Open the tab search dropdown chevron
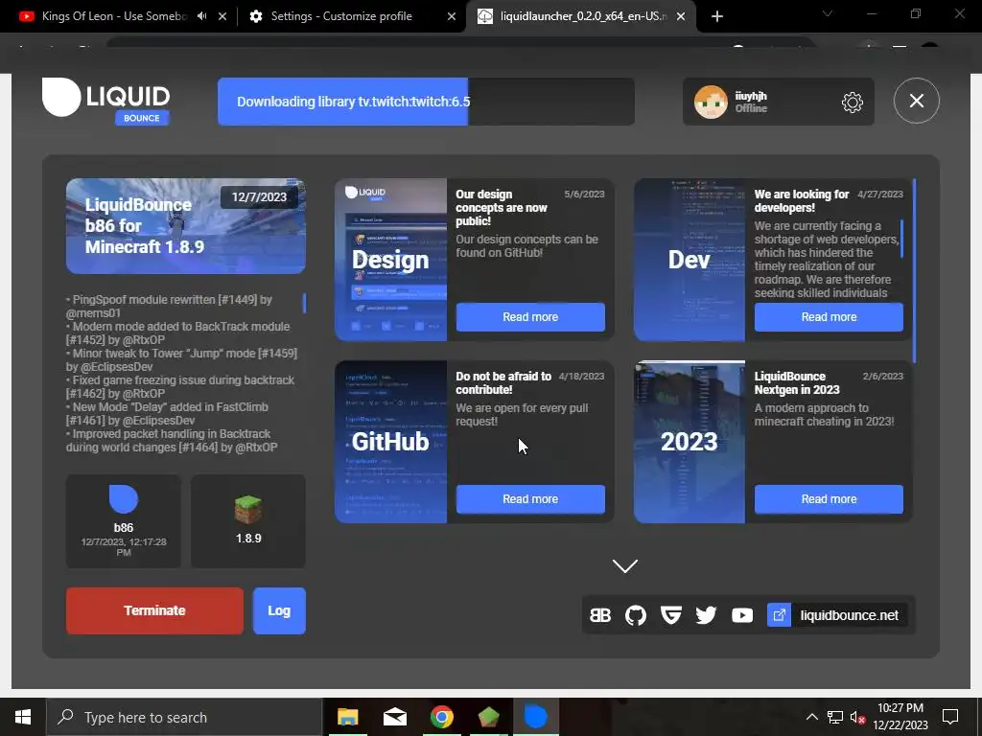This screenshot has width=982, height=736. [828, 13]
